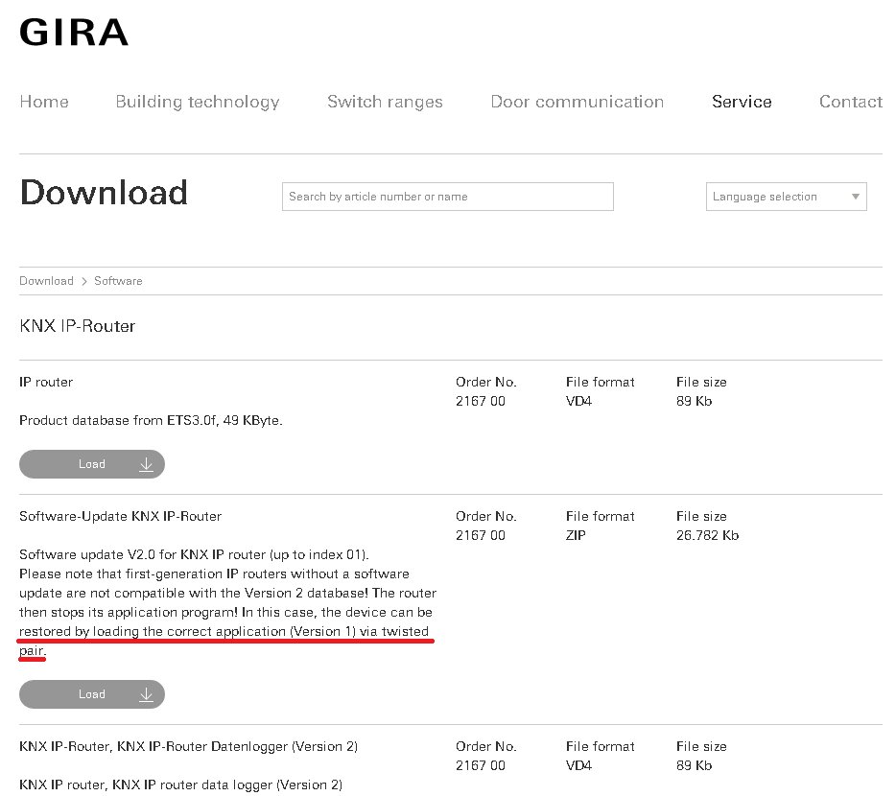
Task: Open the Language selection dropdown
Action: pos(777,197)
